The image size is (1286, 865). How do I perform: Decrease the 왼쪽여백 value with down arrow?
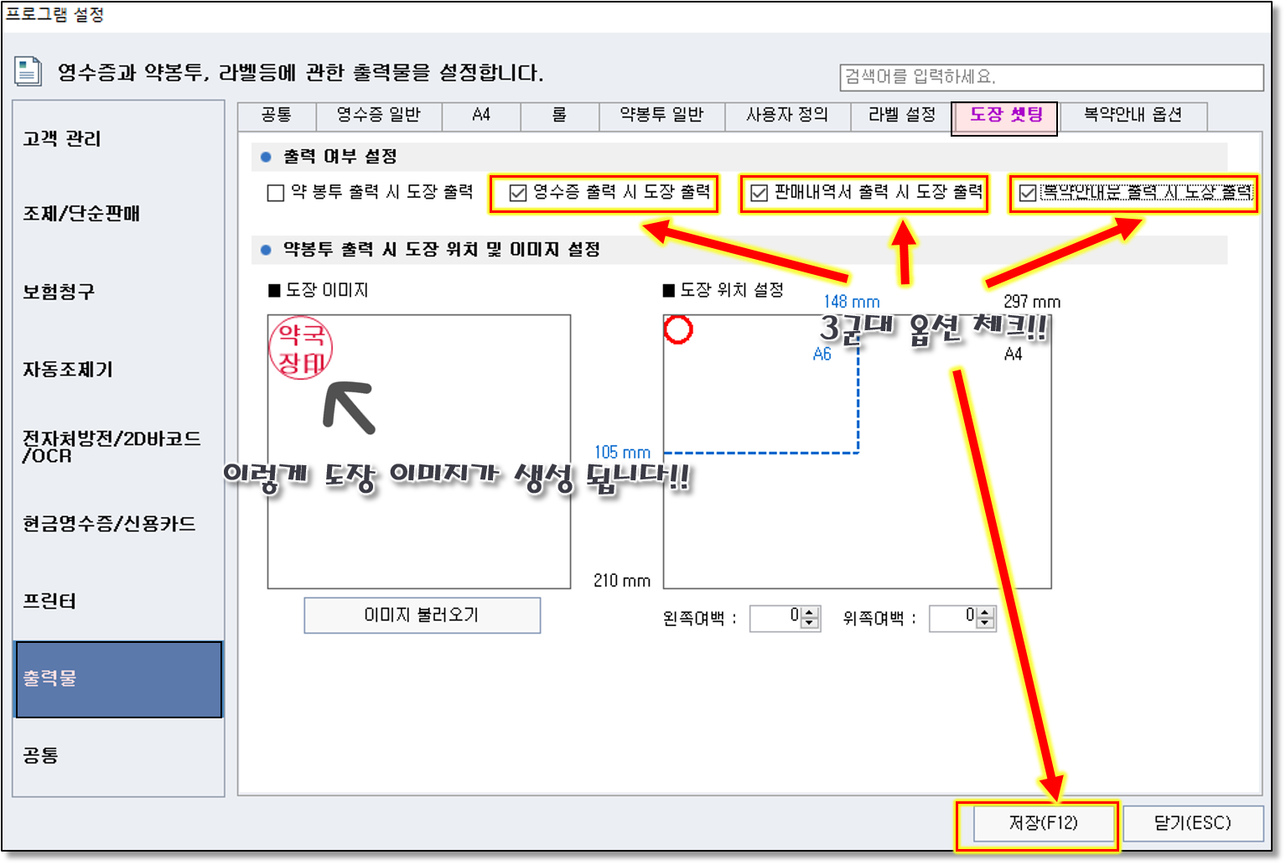pyautogui.click(x=810, y=624)
